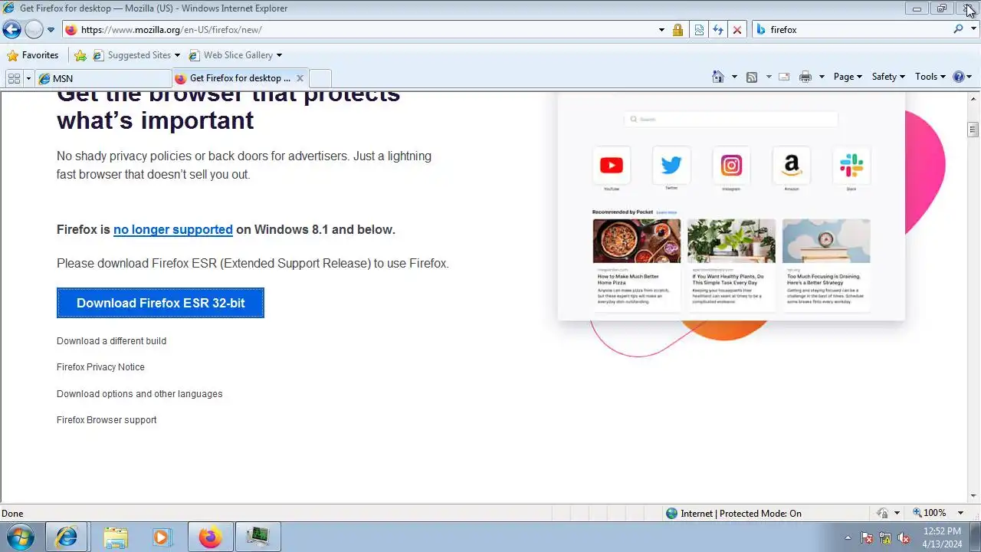Expand the tab list dropdown arrow
This screenshot has width=981, height=552.
tap(28, 78)
